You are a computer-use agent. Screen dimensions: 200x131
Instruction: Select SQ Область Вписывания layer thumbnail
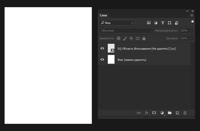tap(111, 48)
